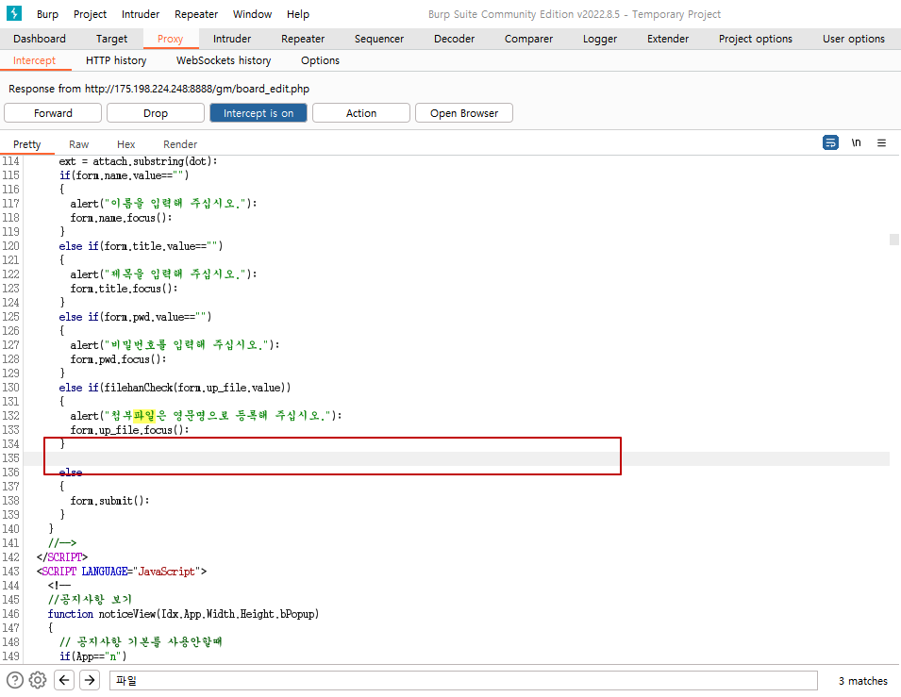
Task: Click the Open Browser button
Action: [x=464, y=113]
